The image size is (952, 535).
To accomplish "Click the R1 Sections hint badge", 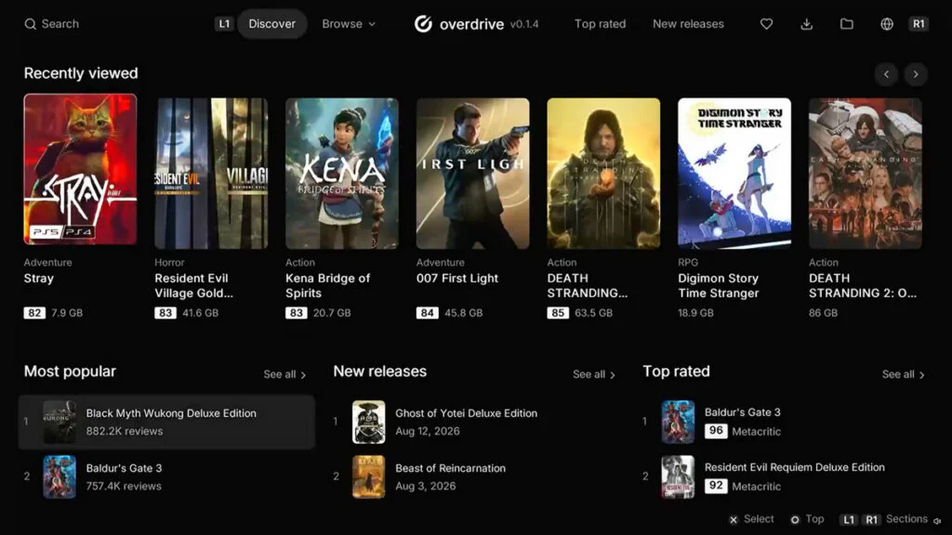I will tap(871, 520).
